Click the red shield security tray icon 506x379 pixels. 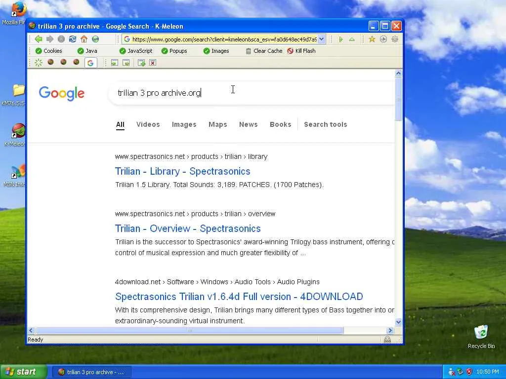coord(469,372)
